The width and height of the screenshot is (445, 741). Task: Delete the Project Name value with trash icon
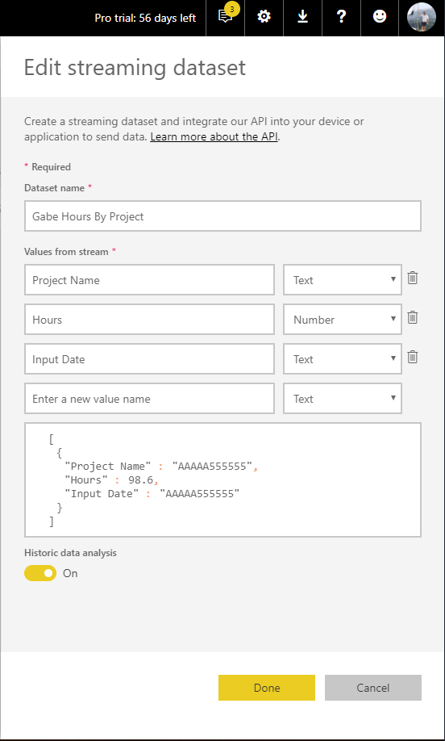click(413, 278)
